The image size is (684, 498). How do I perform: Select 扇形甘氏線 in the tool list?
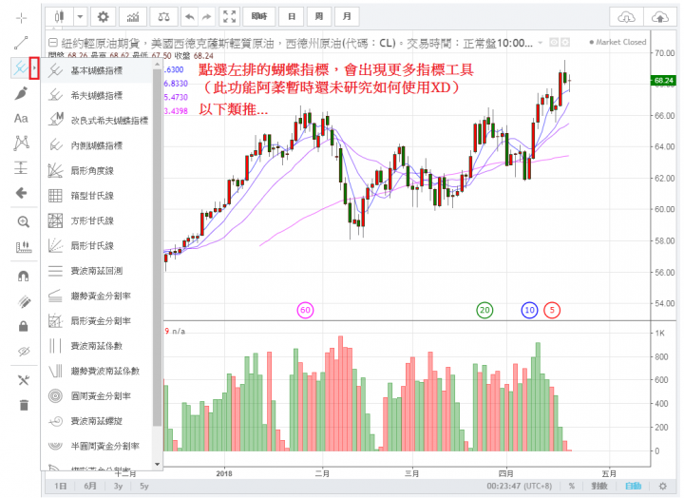(x=97, y=245)
